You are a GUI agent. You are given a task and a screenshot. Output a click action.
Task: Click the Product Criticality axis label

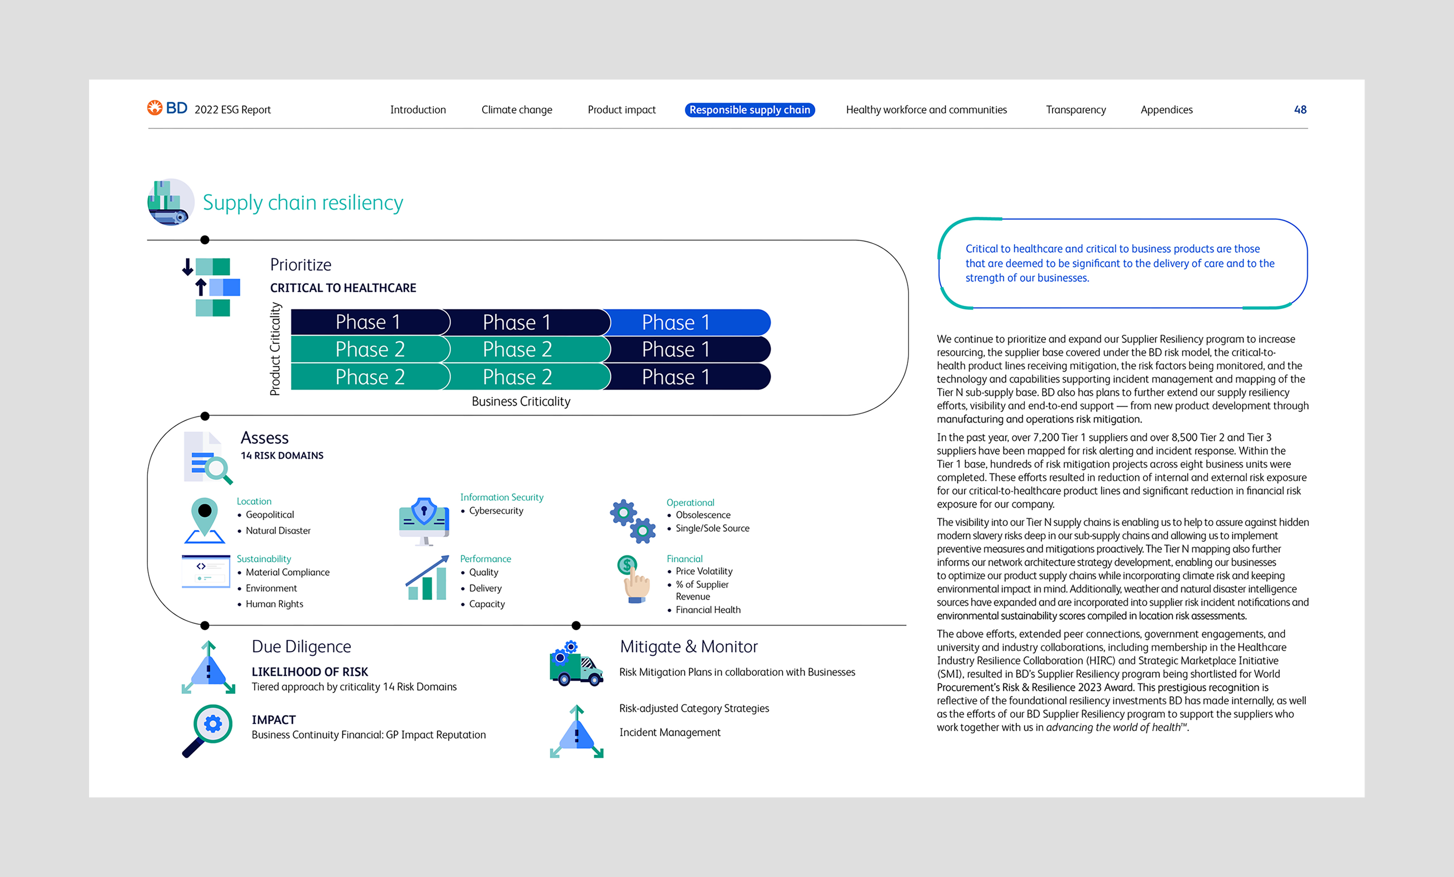point(275,349)
